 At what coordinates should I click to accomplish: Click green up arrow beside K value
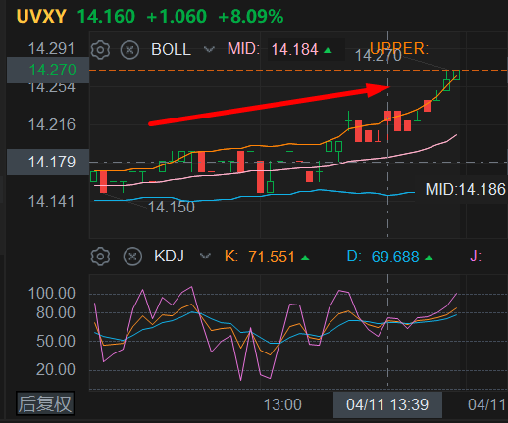coord(305,258)
